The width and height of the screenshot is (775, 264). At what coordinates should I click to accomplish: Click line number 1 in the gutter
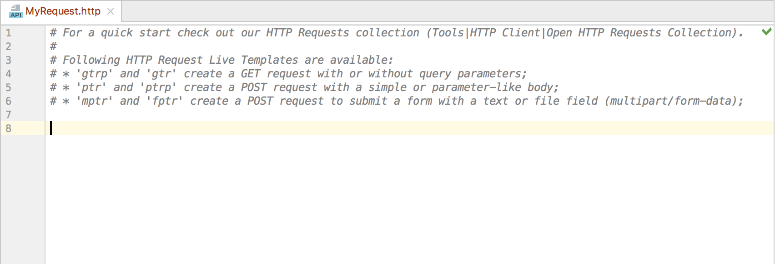point(8,33)
